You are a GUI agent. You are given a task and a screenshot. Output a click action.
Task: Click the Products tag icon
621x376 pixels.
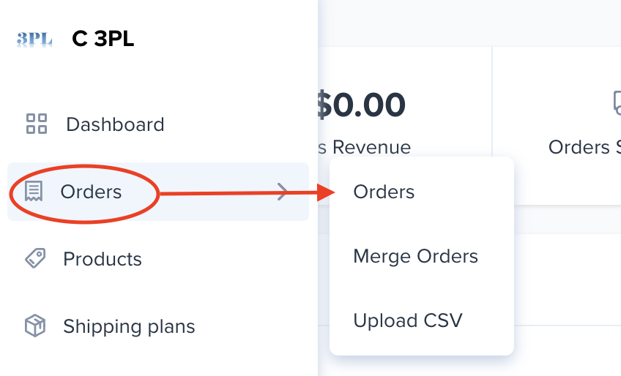35,258
